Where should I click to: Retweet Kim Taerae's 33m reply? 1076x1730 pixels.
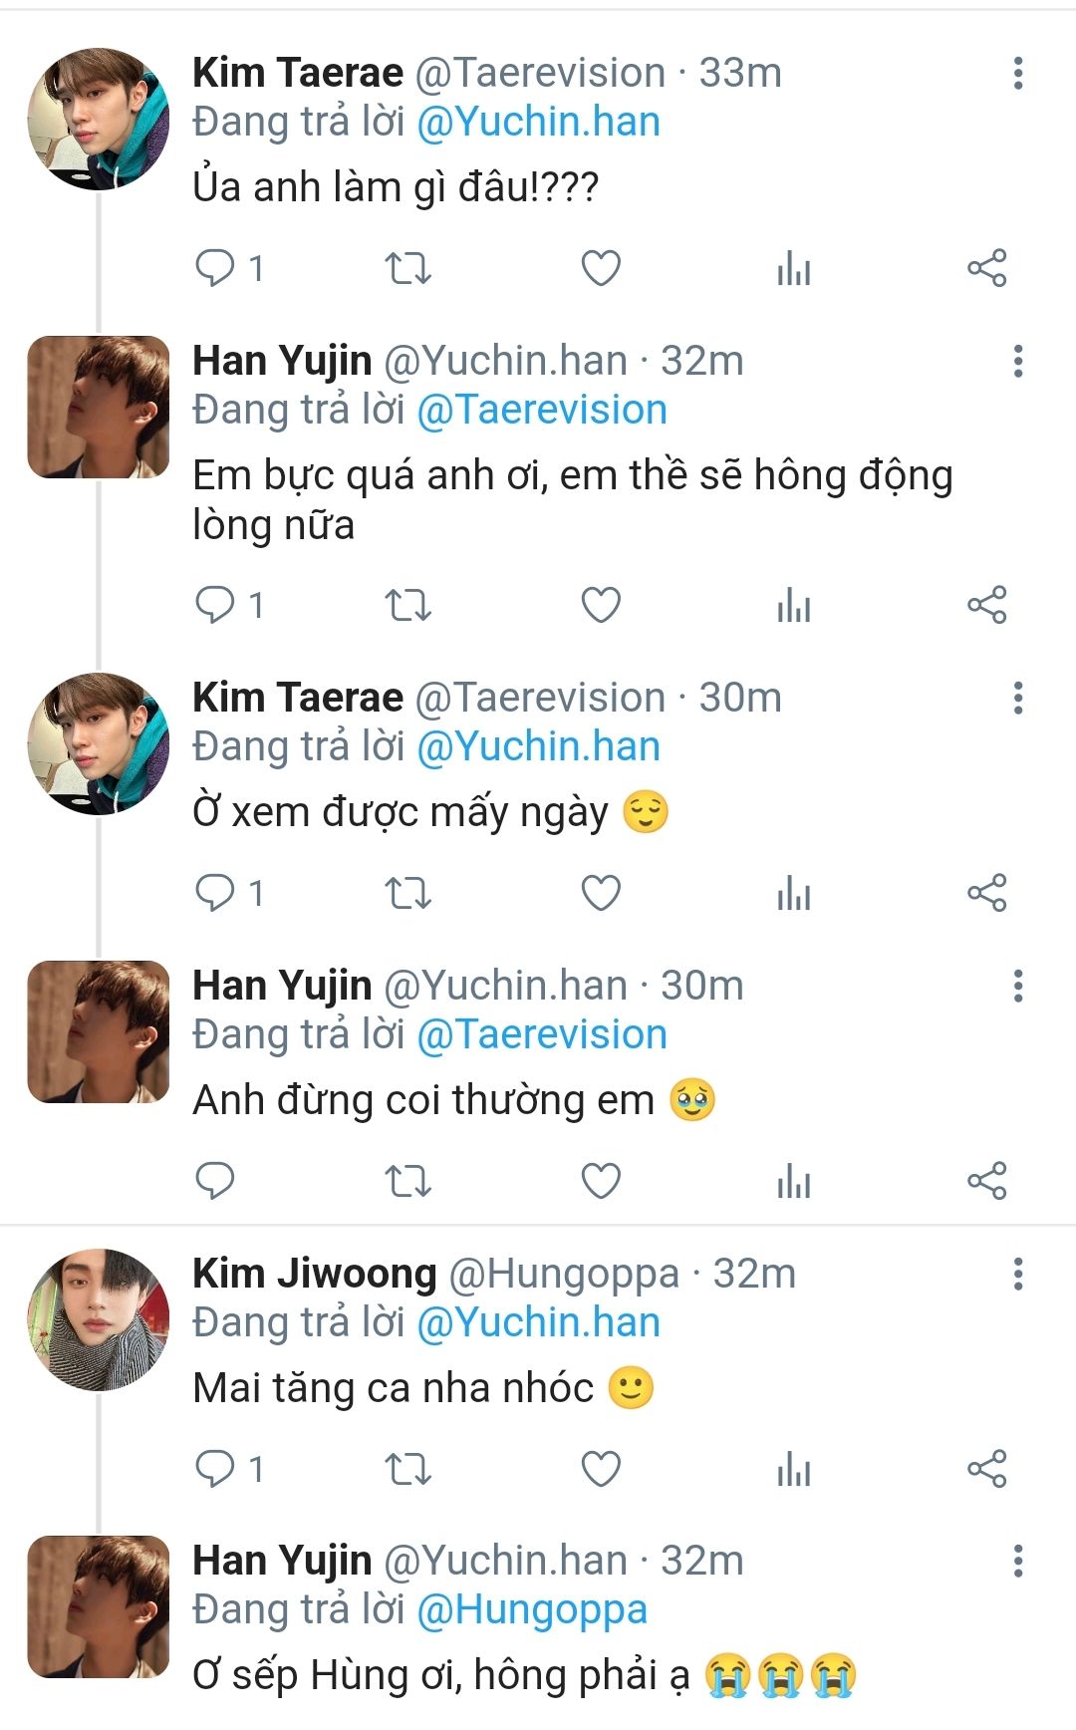(407, 268)
